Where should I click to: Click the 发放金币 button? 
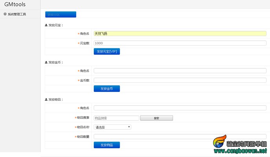[107, 89]
